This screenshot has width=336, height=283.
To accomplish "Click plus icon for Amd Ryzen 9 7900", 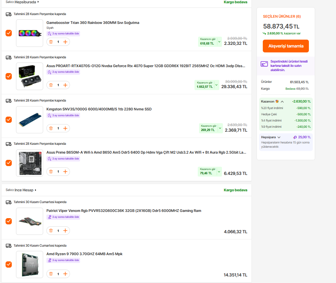I will (65, 274).
